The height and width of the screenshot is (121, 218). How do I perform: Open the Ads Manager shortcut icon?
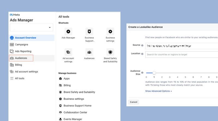(68, 32)
